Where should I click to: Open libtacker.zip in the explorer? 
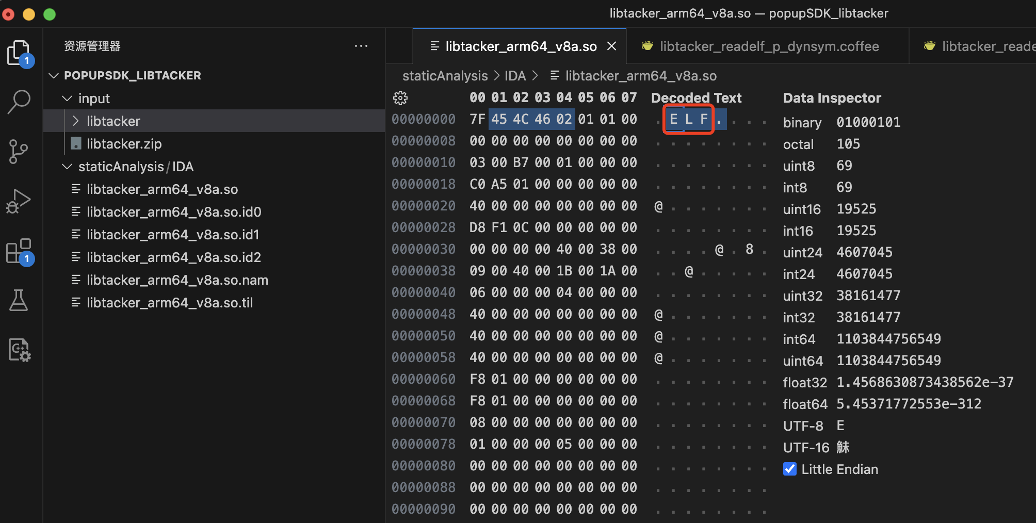tap(214, 143)
